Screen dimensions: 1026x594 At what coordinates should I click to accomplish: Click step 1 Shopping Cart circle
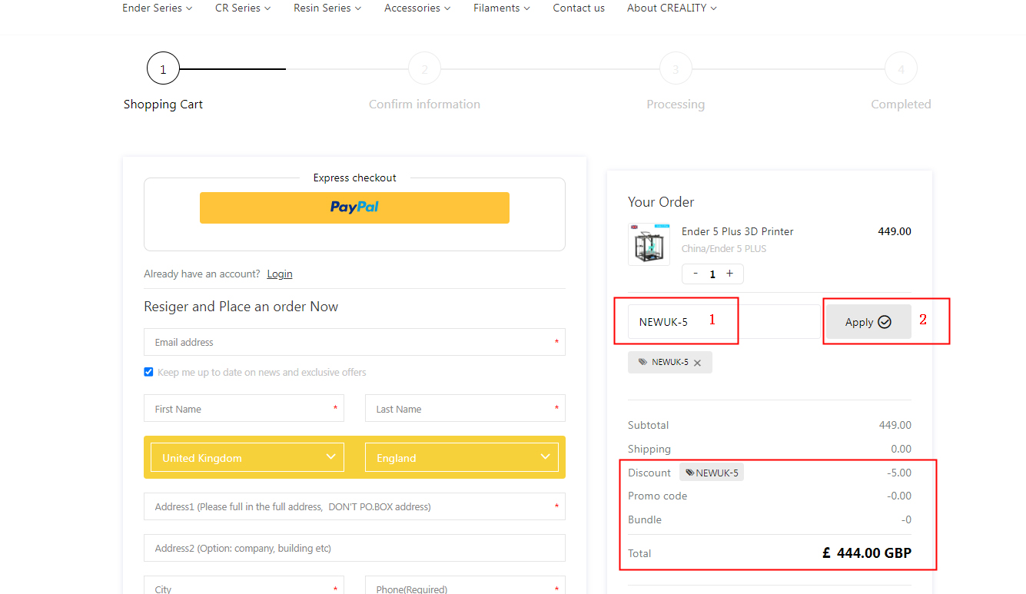pyautogui.click(x=163, y=69)
